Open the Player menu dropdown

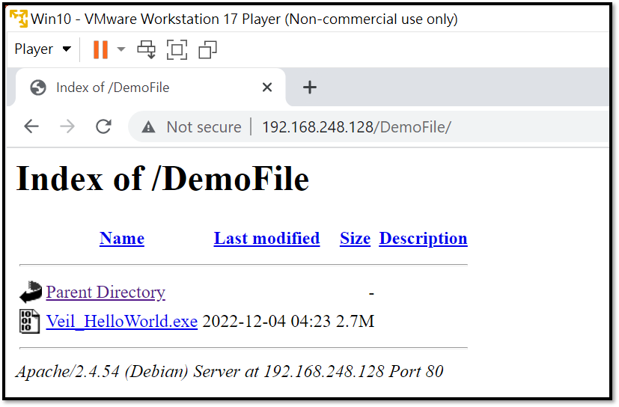[x=43, y=49]
